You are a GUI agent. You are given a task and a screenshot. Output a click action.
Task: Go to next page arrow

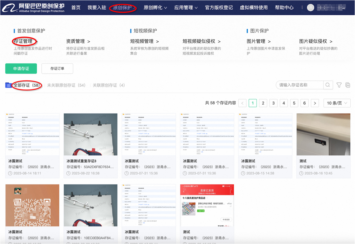(315, 103)
